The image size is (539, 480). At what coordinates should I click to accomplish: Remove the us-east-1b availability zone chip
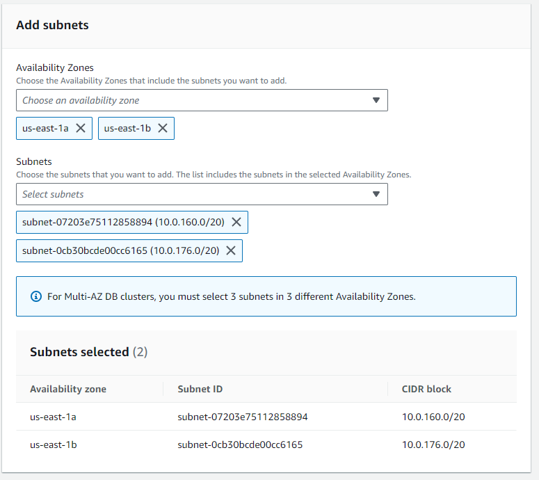[x=163, y=128]
